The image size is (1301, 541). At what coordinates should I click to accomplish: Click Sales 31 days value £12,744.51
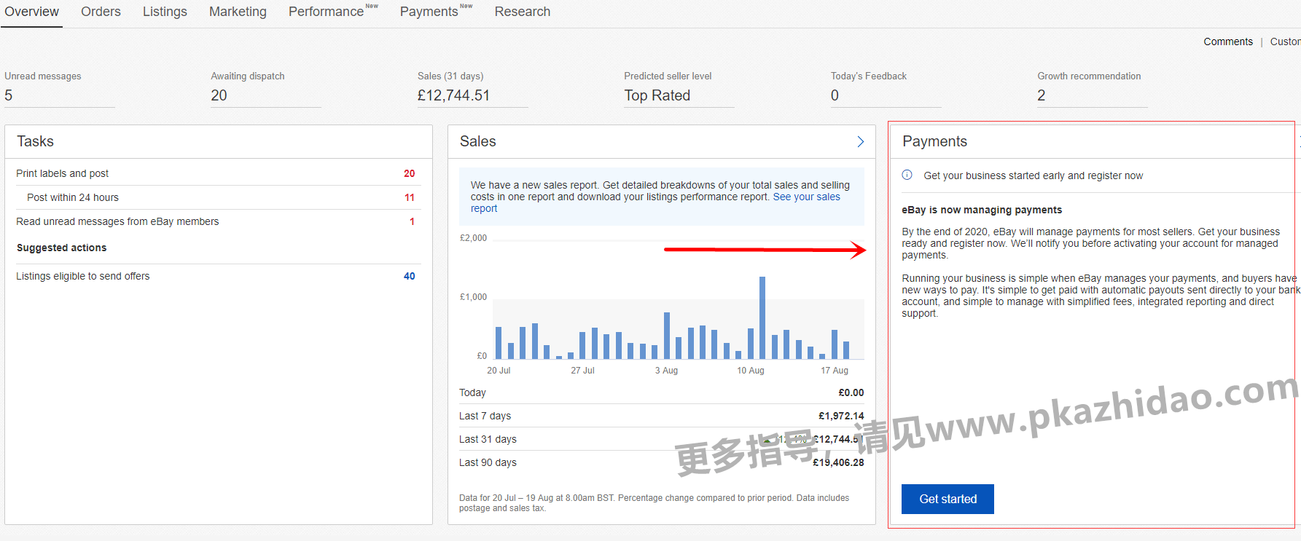[x=453, y=95]
